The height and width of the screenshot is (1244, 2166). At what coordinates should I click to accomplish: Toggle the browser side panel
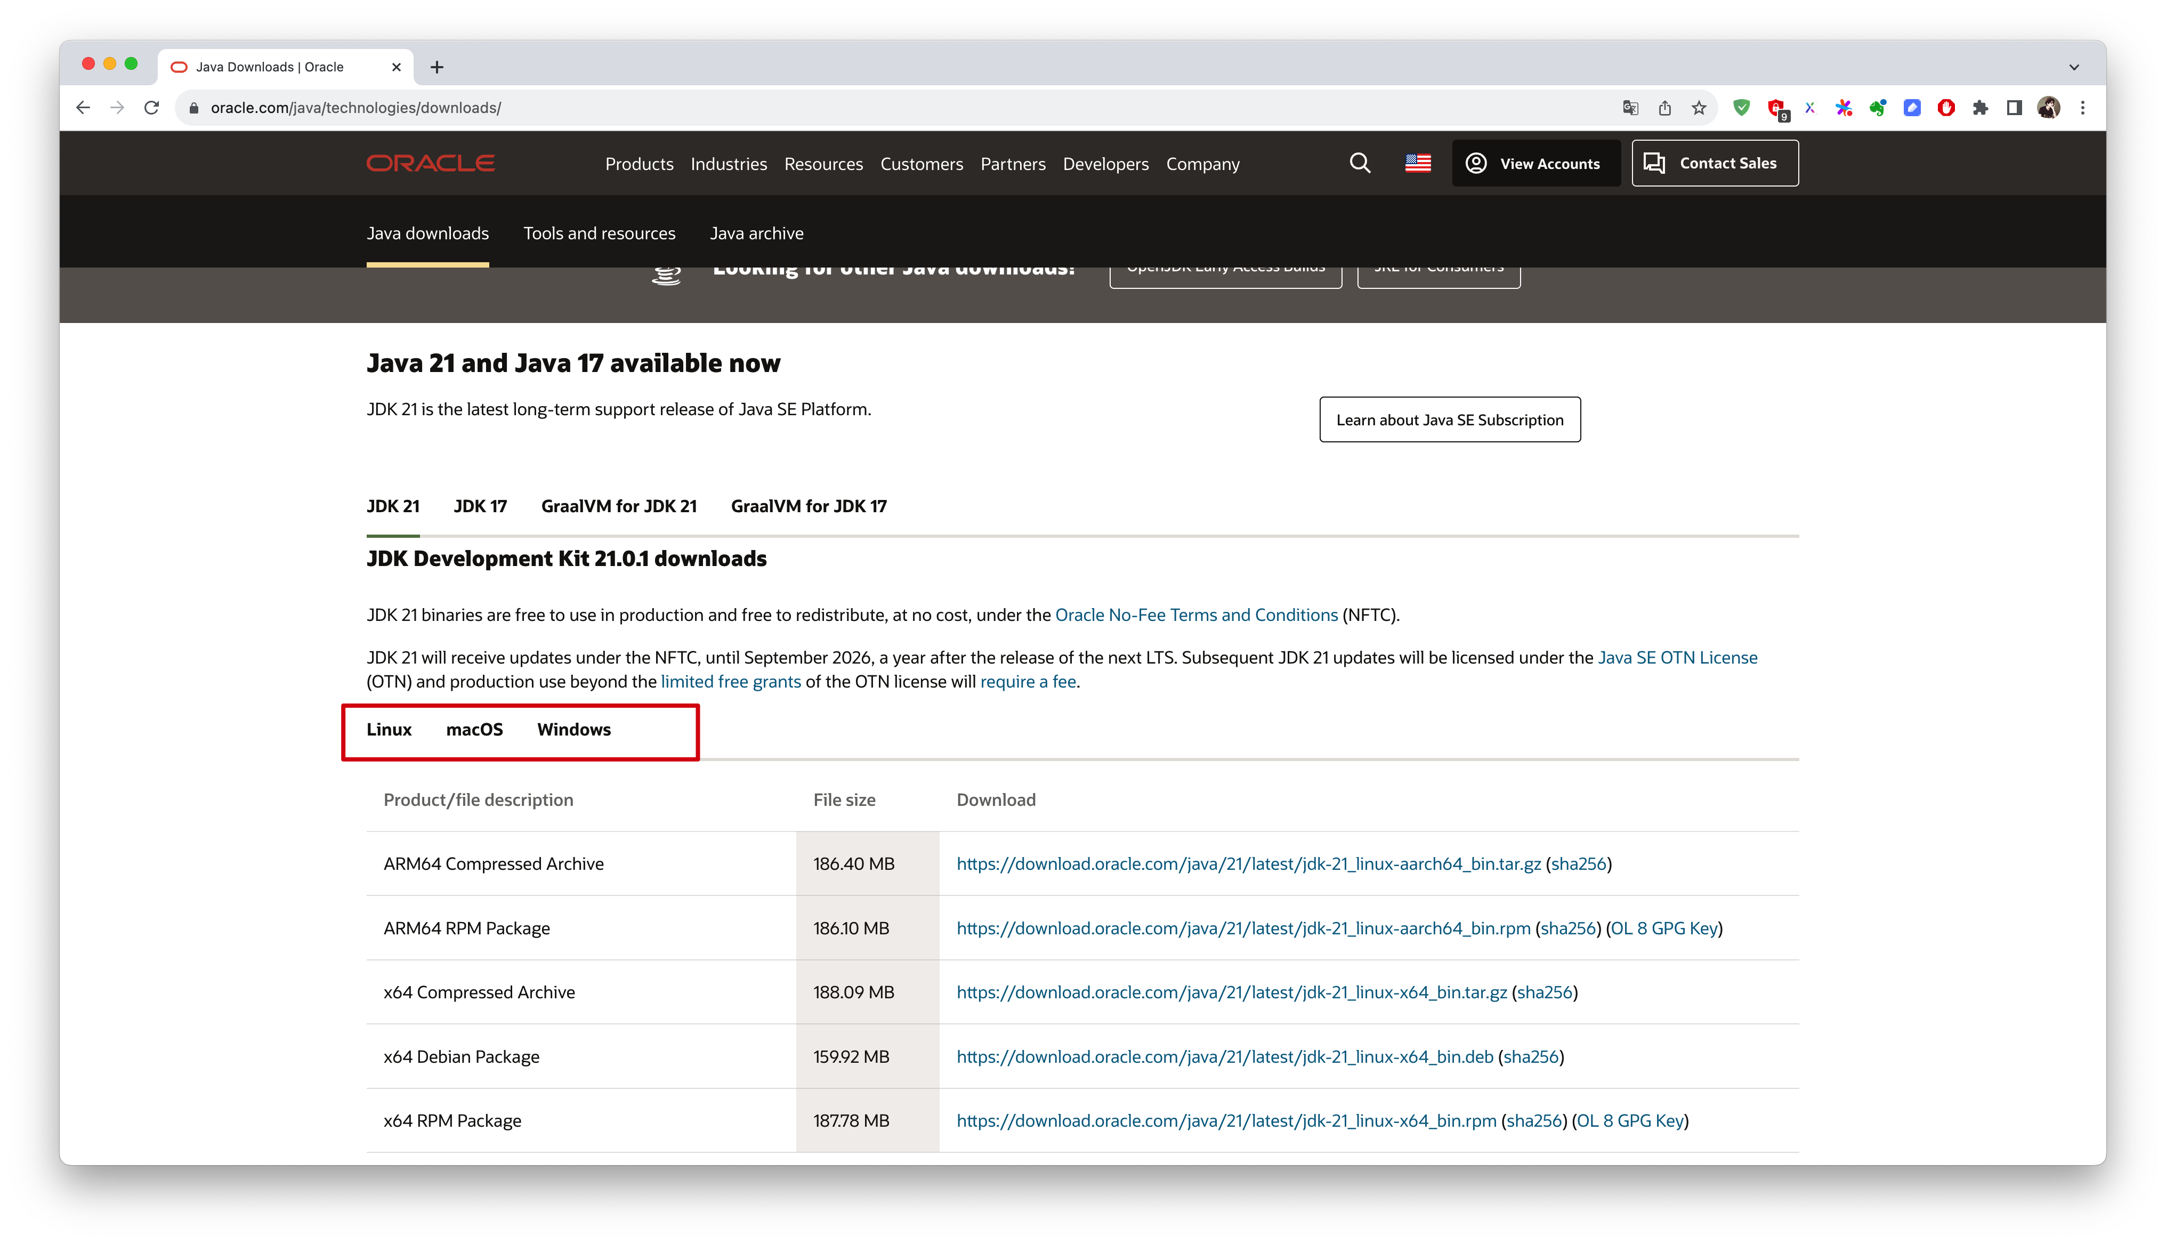tap(2015, 108)
